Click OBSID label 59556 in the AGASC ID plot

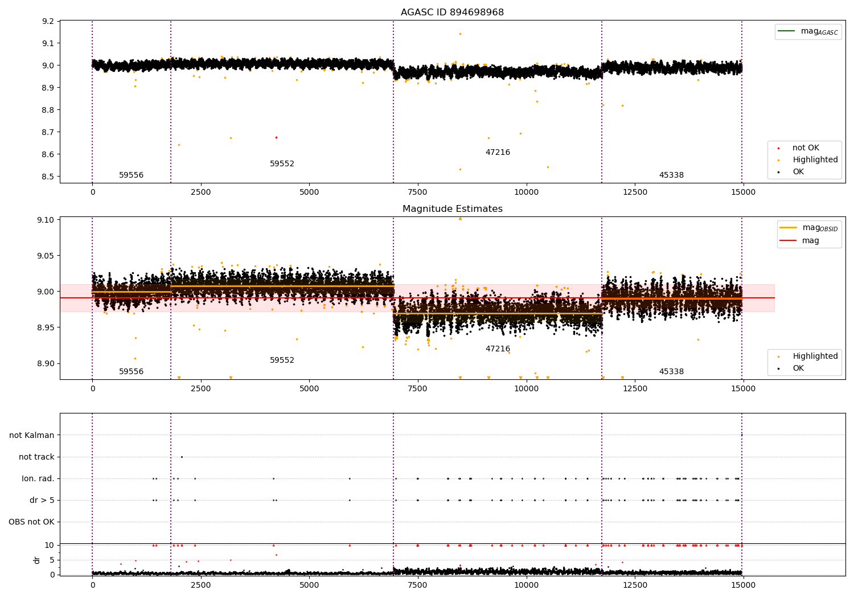[131, 175]
